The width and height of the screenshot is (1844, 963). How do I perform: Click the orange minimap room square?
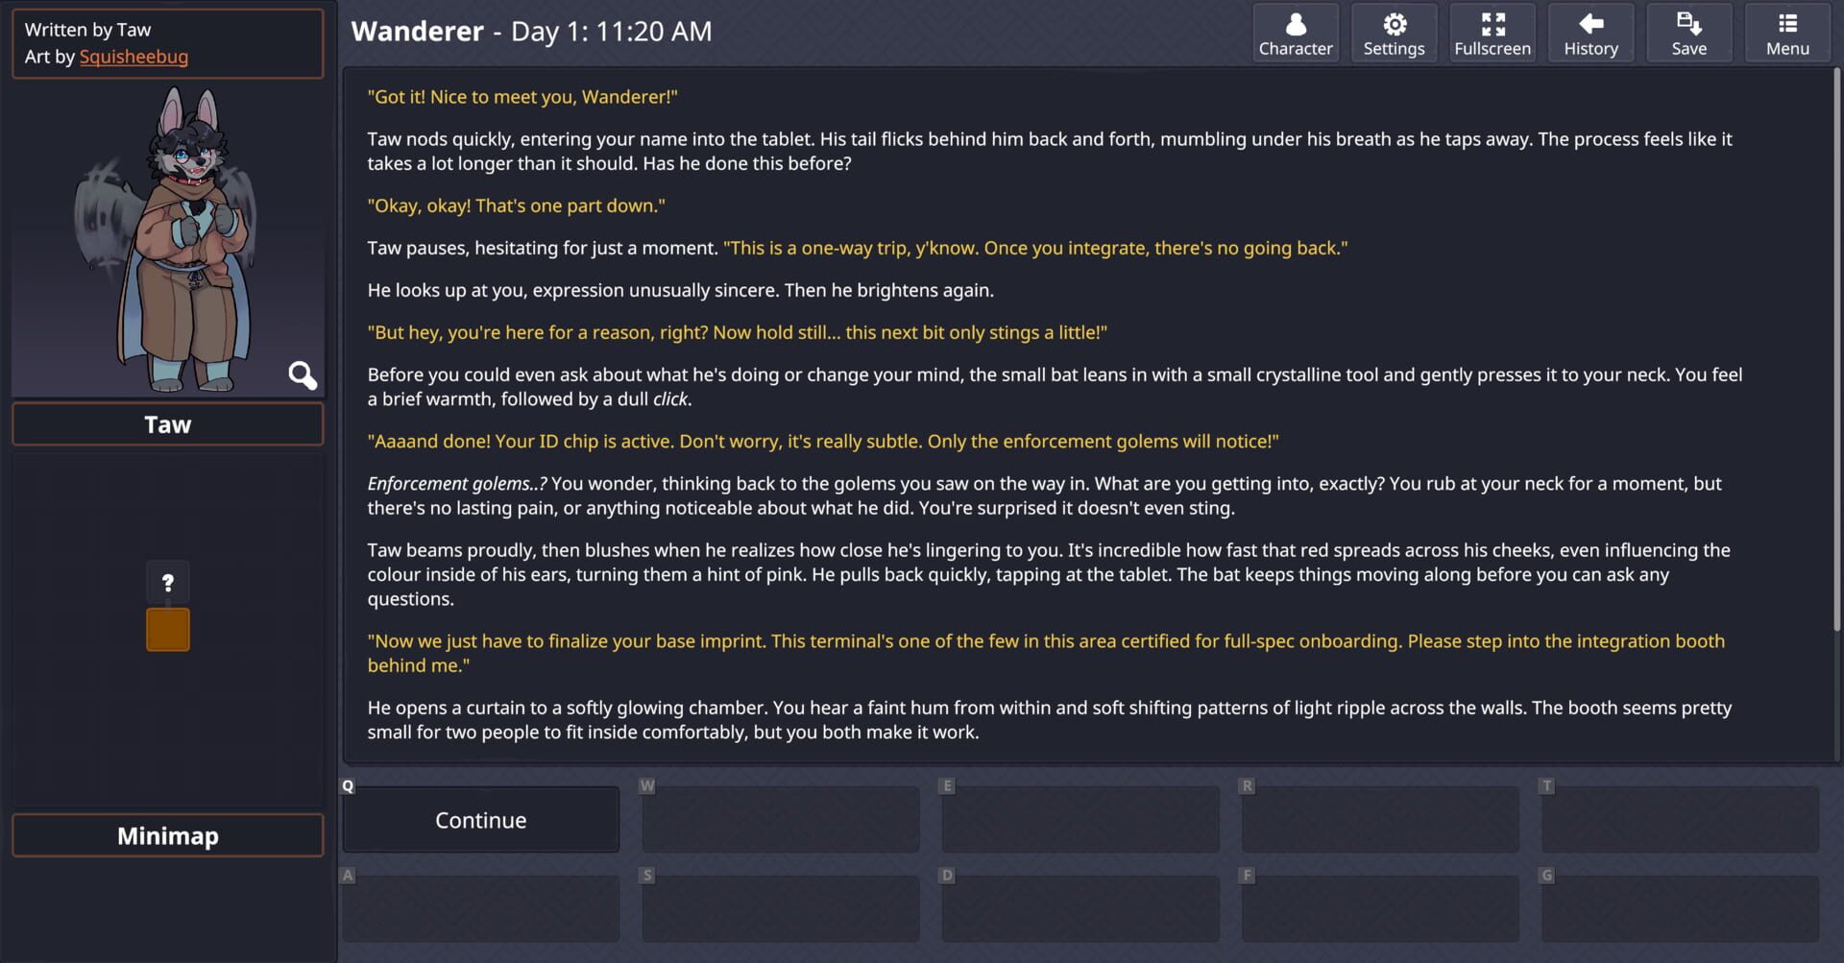(x=168, y=630)
